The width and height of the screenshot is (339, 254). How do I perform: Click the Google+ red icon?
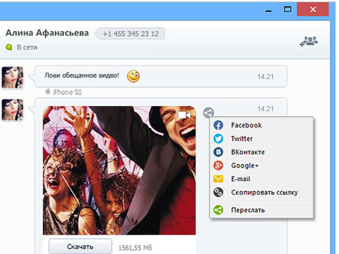click(x=218, y=166)
